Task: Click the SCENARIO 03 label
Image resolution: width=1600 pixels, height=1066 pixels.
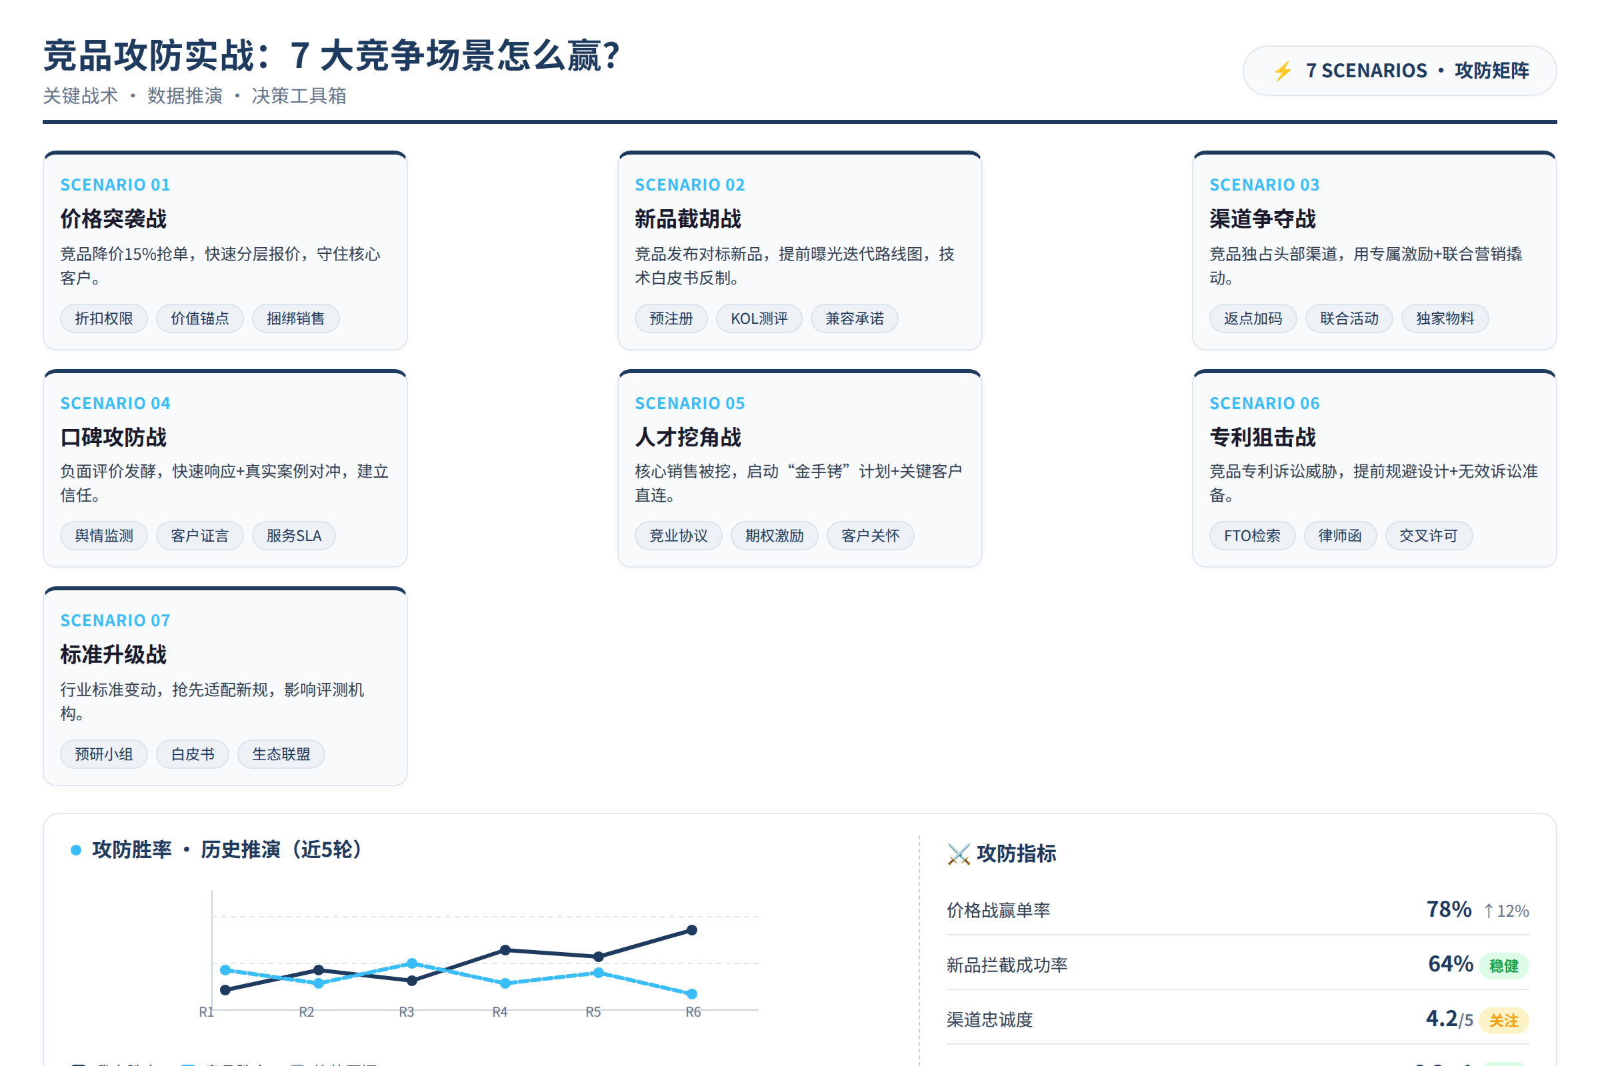Action: tap(1265, 185)
